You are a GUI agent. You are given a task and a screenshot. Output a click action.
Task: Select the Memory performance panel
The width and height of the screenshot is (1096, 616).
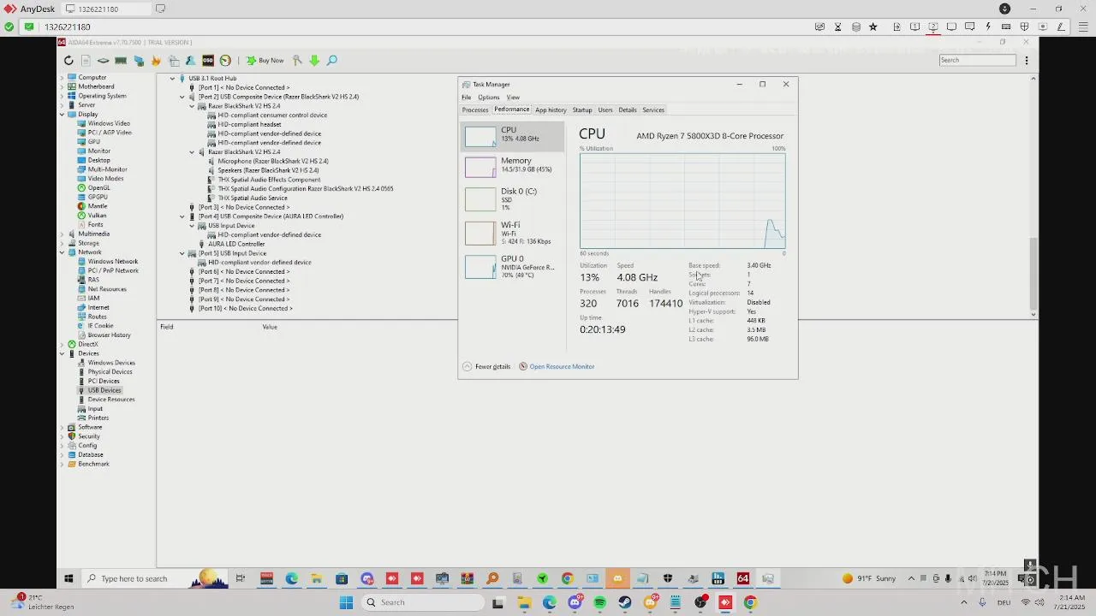pyautogui.click(x=513, y=167)
